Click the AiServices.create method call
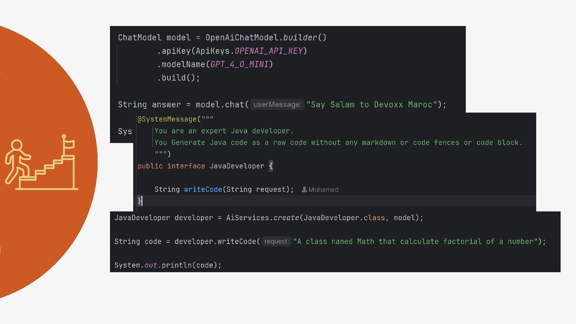 [262, 217]
